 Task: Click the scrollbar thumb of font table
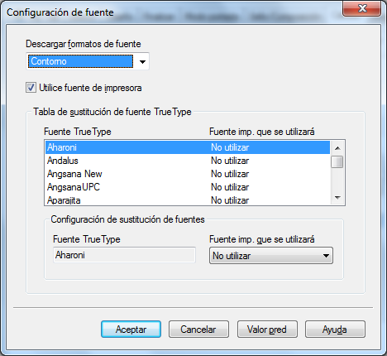tap(337, 161)
